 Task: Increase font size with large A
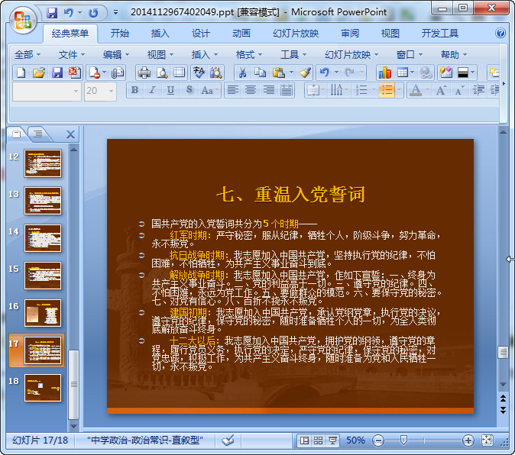click(x=440, y=90)
